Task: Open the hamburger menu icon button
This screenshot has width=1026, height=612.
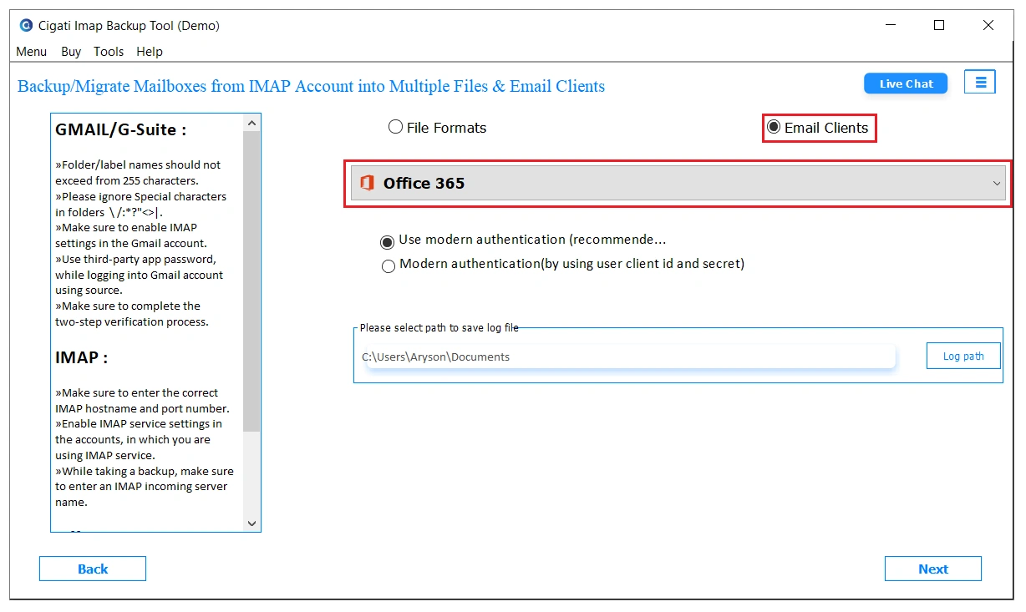Action: [x=980, y=83]
